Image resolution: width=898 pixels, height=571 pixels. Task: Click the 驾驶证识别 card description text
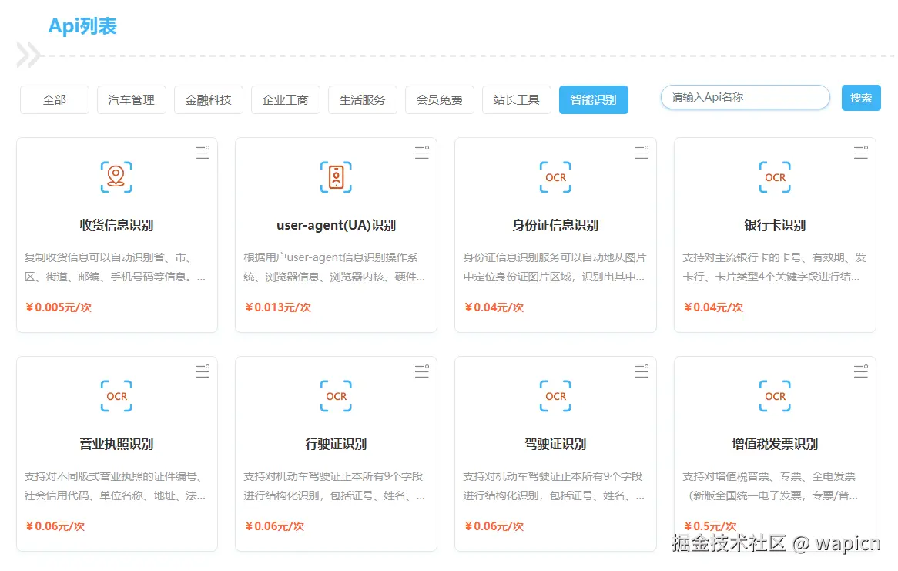tap(555, 486)
